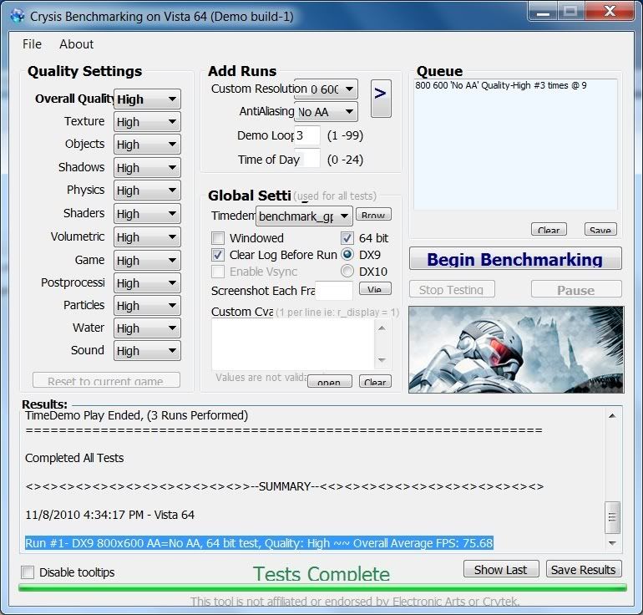Uncheck Clear Log Before Run
The height and width of the screenshot is (615, 643).
click(218, 255)
